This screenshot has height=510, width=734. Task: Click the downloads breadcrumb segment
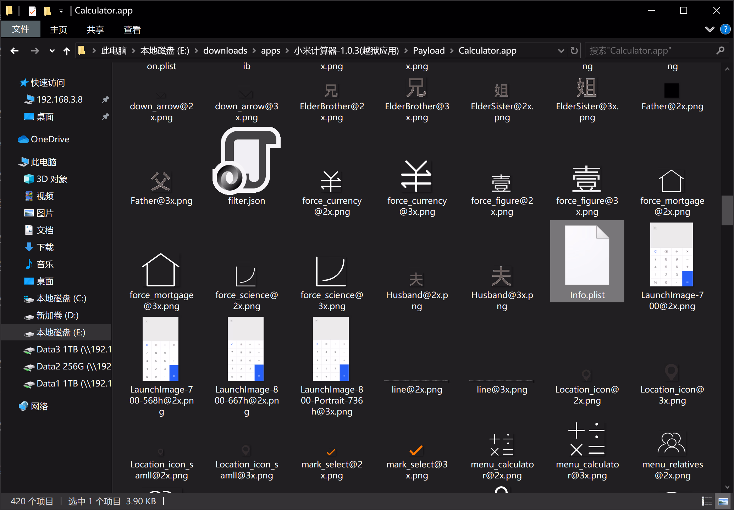click(225, 51)
